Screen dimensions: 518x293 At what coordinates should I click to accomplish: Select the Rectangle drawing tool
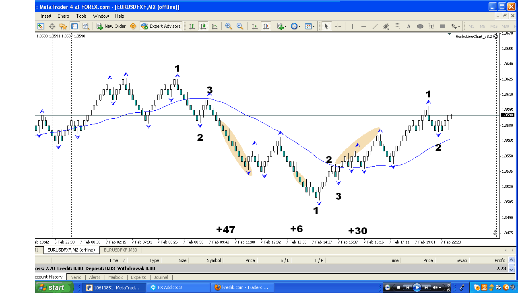pyautogui.click(x=442, y=26)
